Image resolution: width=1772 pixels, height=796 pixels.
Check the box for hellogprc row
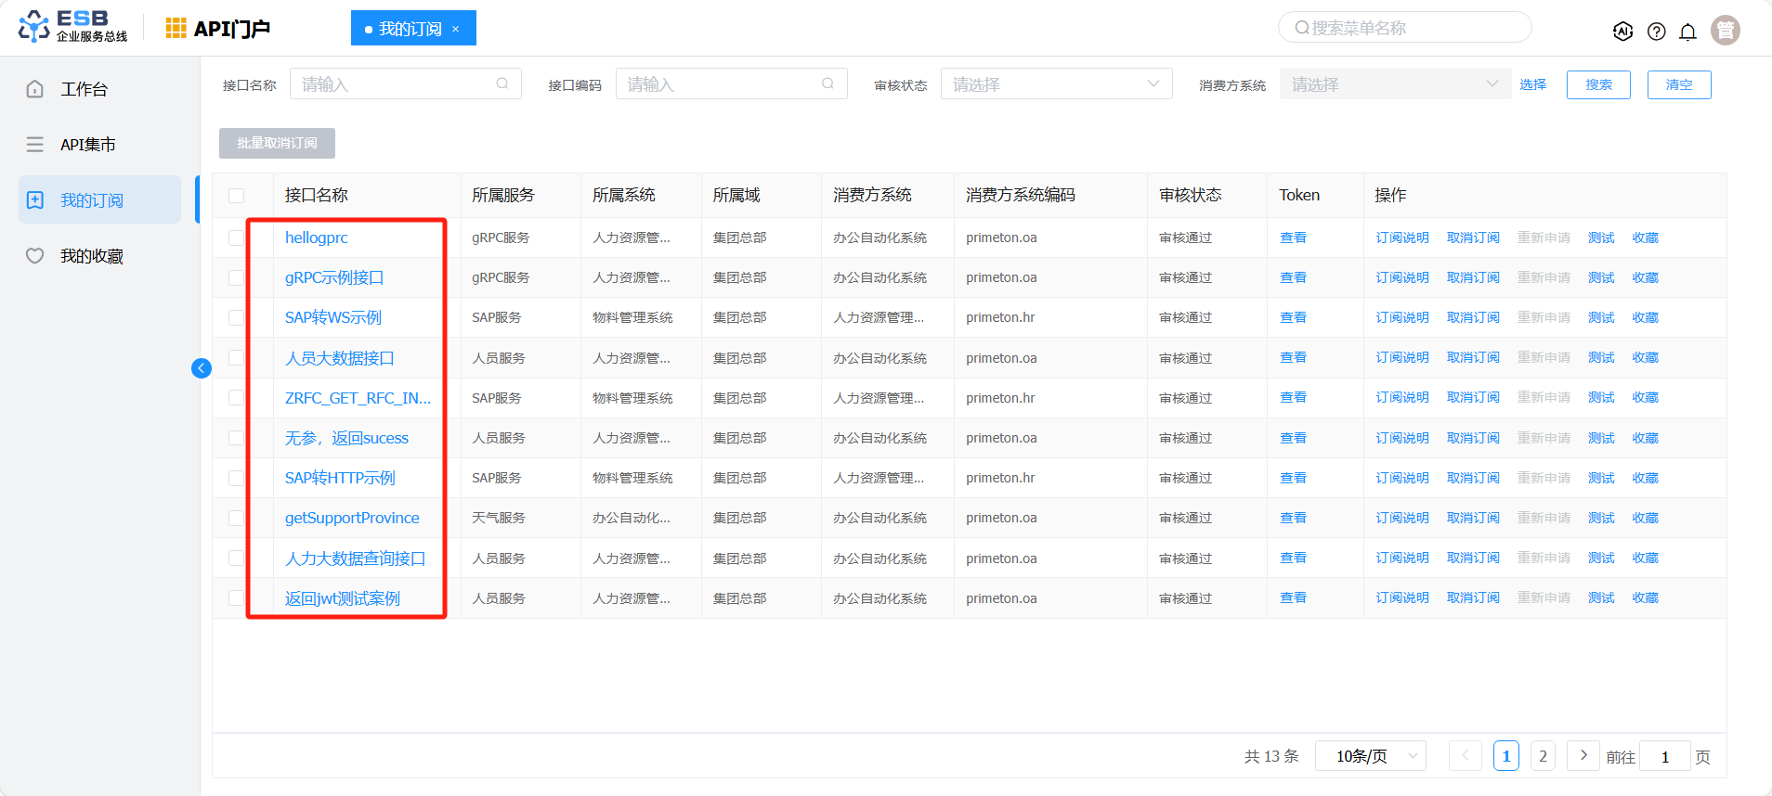pyautogui.click(x=237, y=238)
